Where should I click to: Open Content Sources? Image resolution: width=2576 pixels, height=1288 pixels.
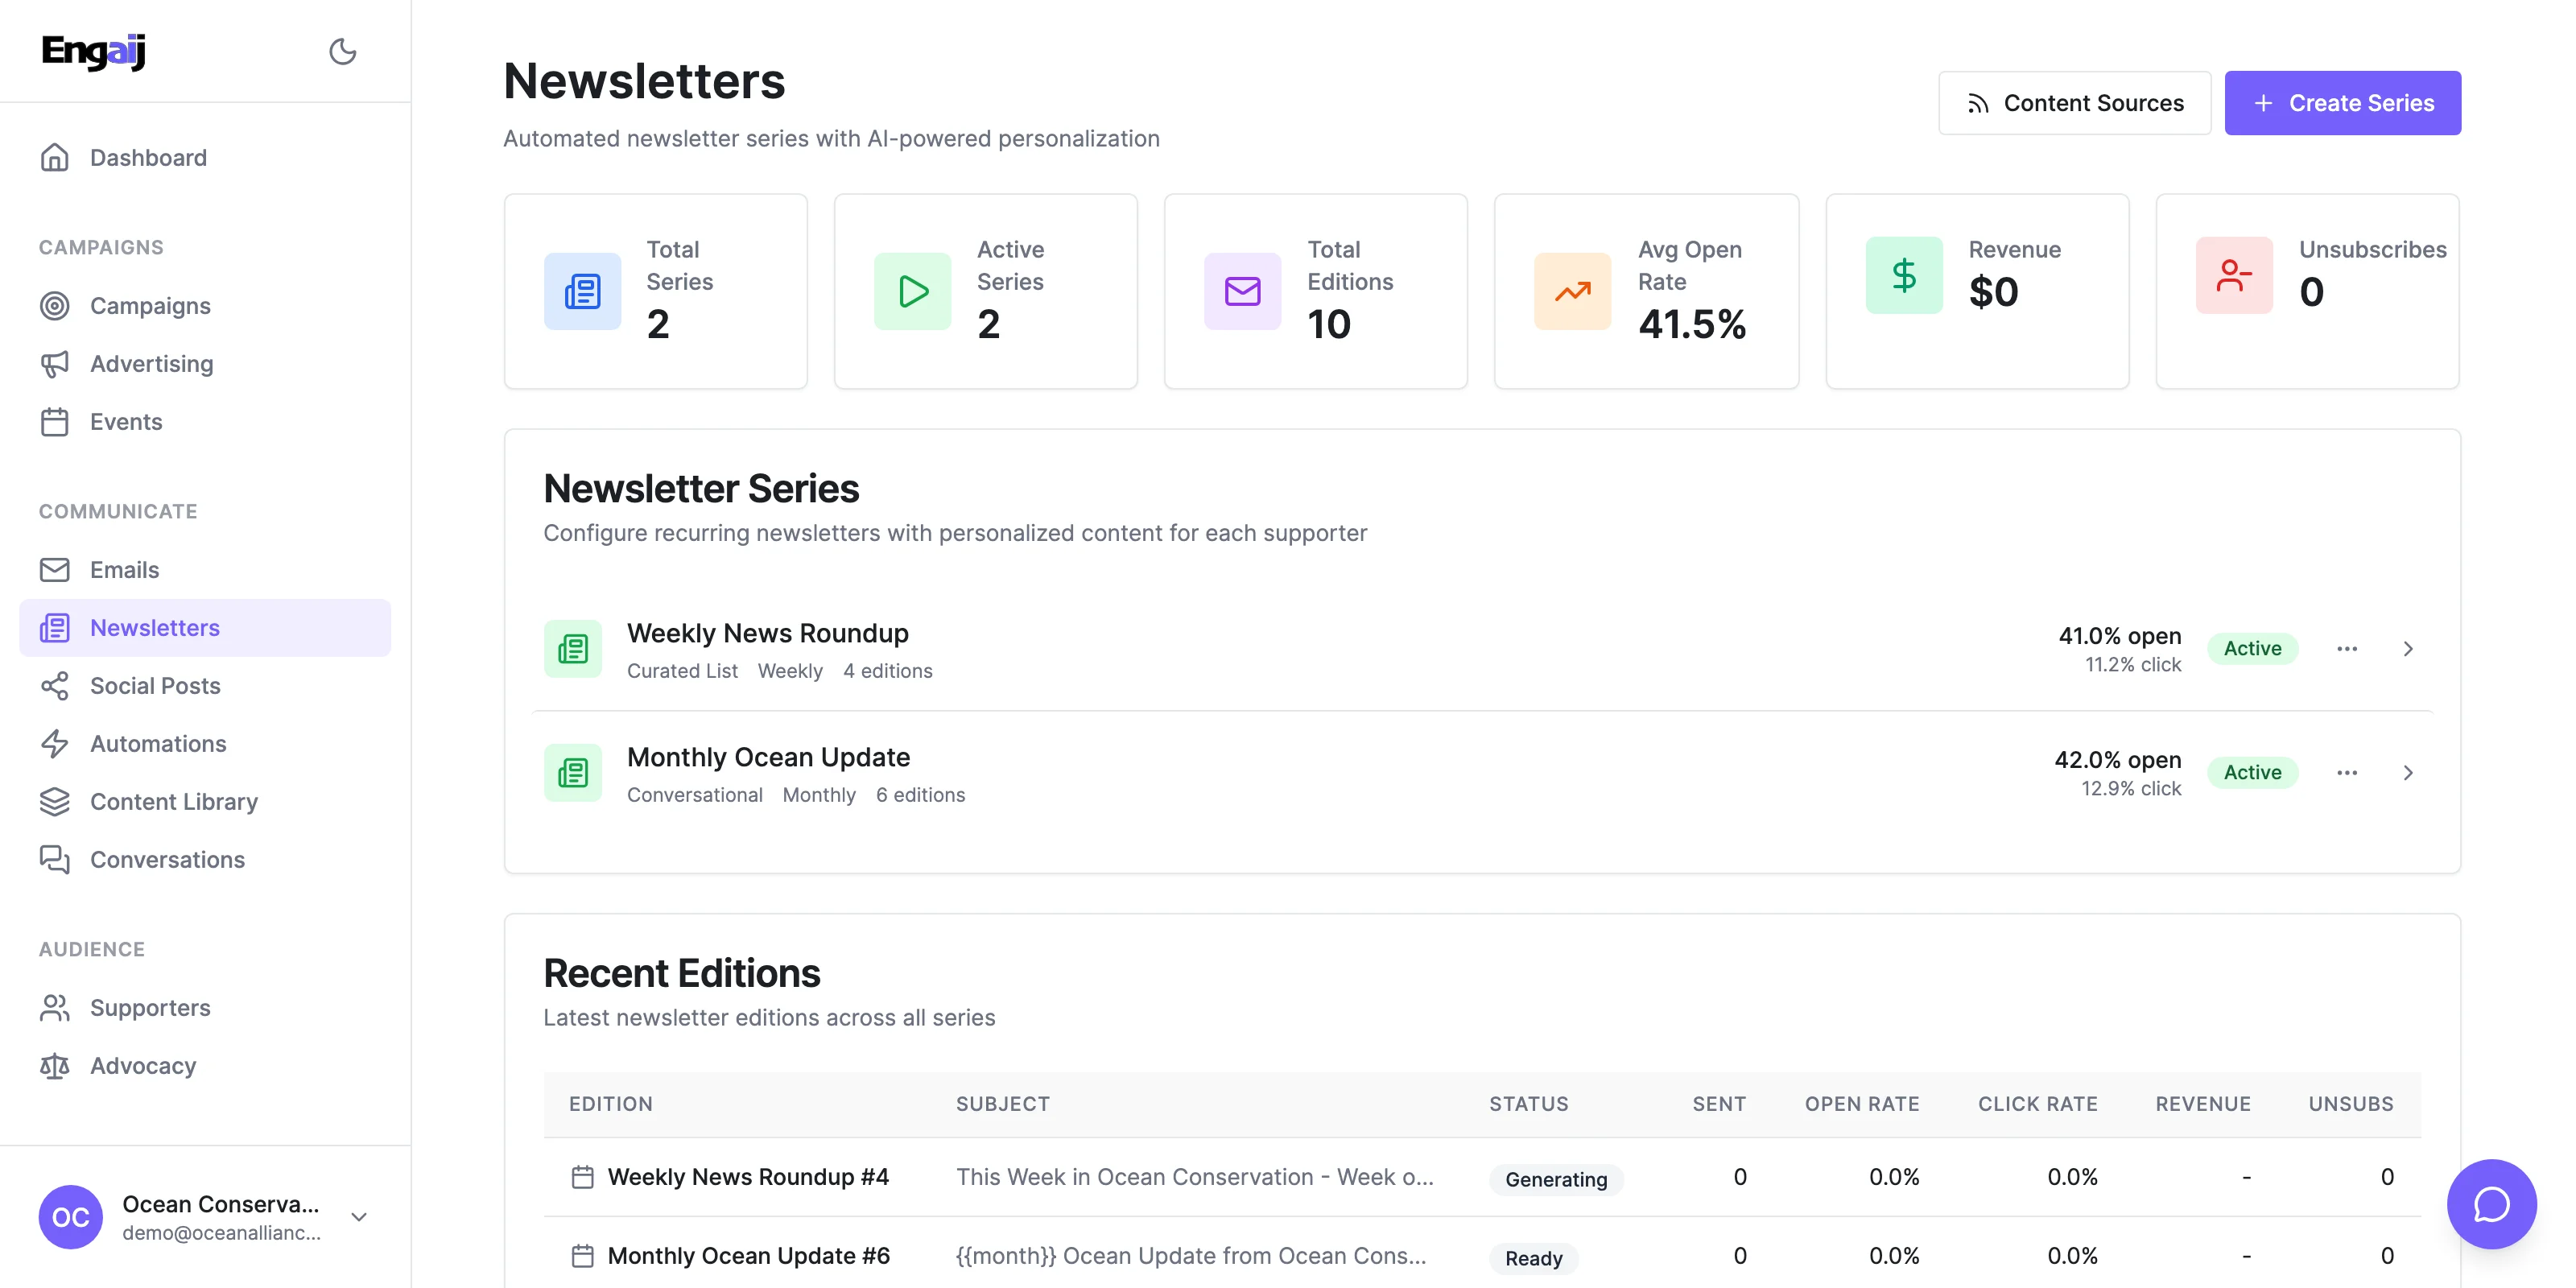[x=2074, y=103]
